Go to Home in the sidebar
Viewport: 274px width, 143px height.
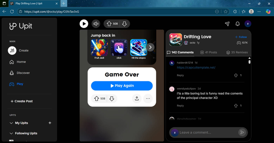17,62
